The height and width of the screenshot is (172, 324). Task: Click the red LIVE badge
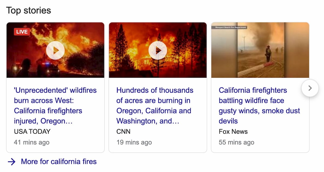click(x=22, y=32)
